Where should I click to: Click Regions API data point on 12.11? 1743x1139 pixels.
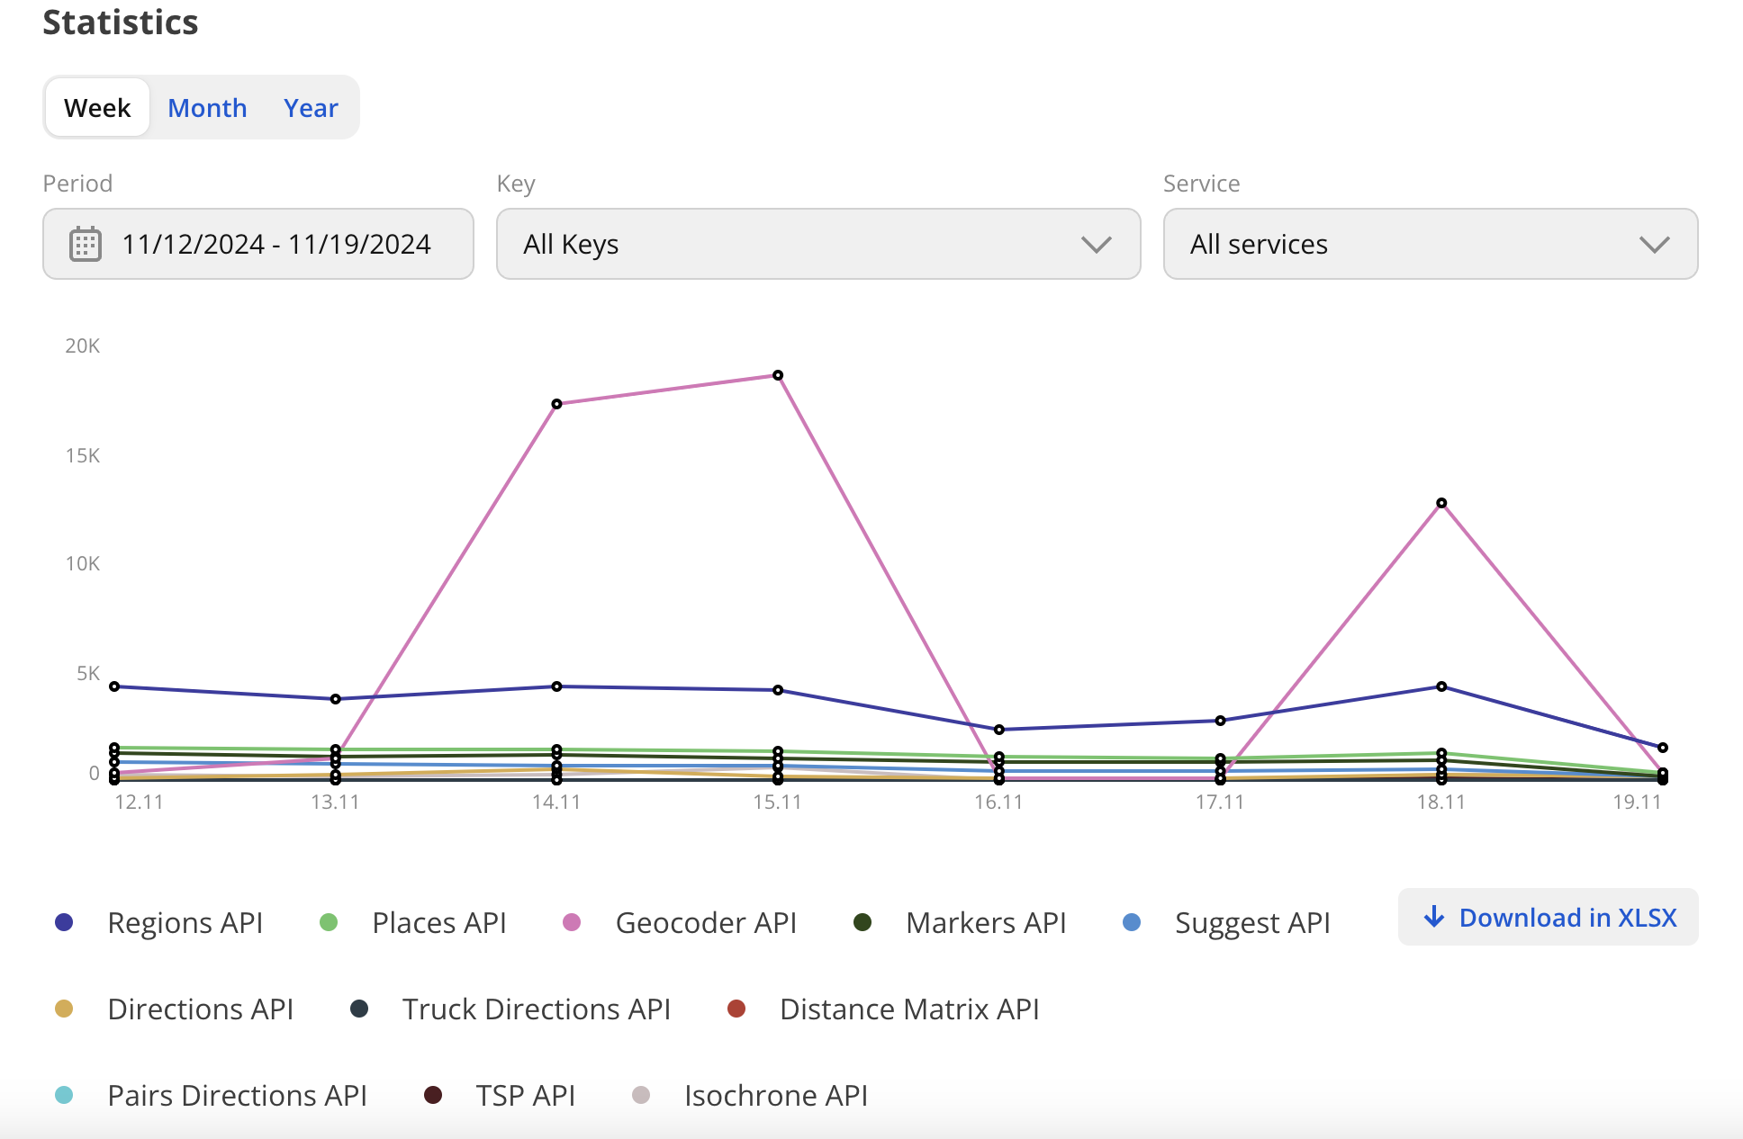click(x=114, y=686)
